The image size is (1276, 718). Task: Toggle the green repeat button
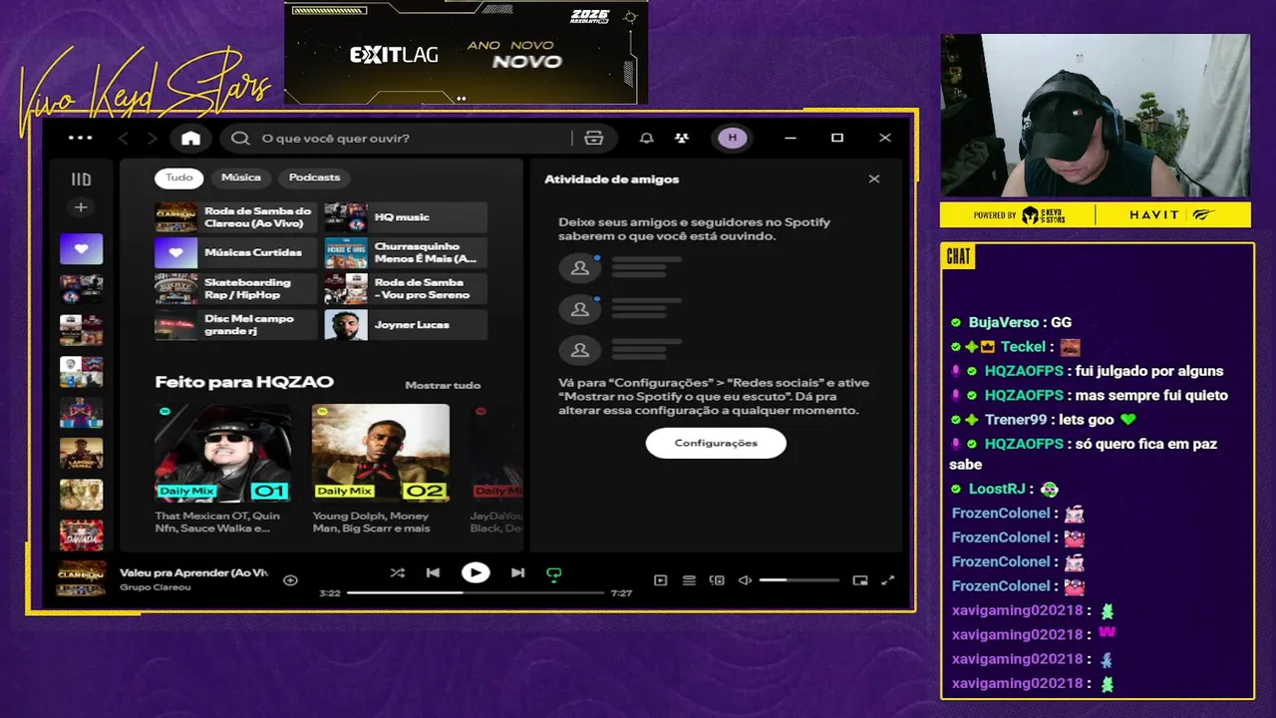coord(554,574)
